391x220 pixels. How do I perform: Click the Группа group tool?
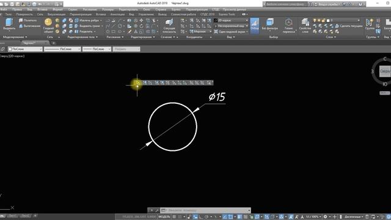click(370, 24)
